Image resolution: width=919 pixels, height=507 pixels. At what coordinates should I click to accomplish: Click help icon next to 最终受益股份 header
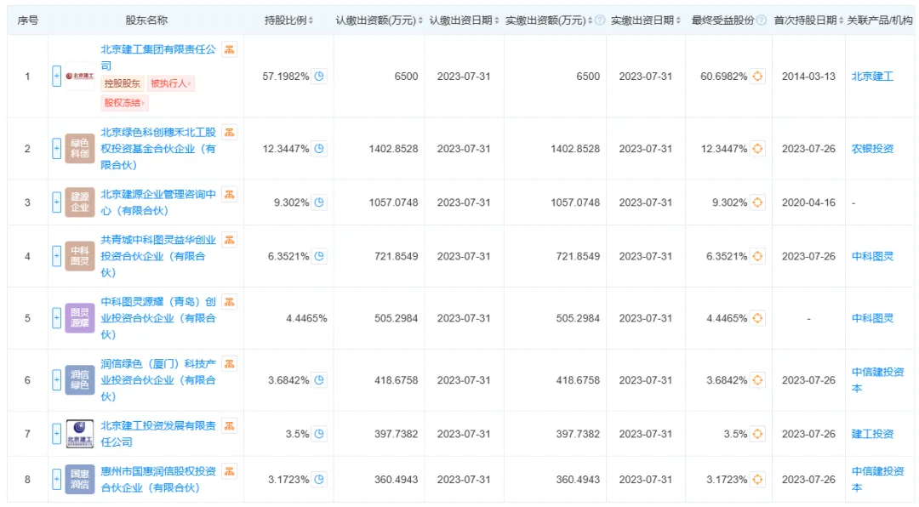point(762,20)
